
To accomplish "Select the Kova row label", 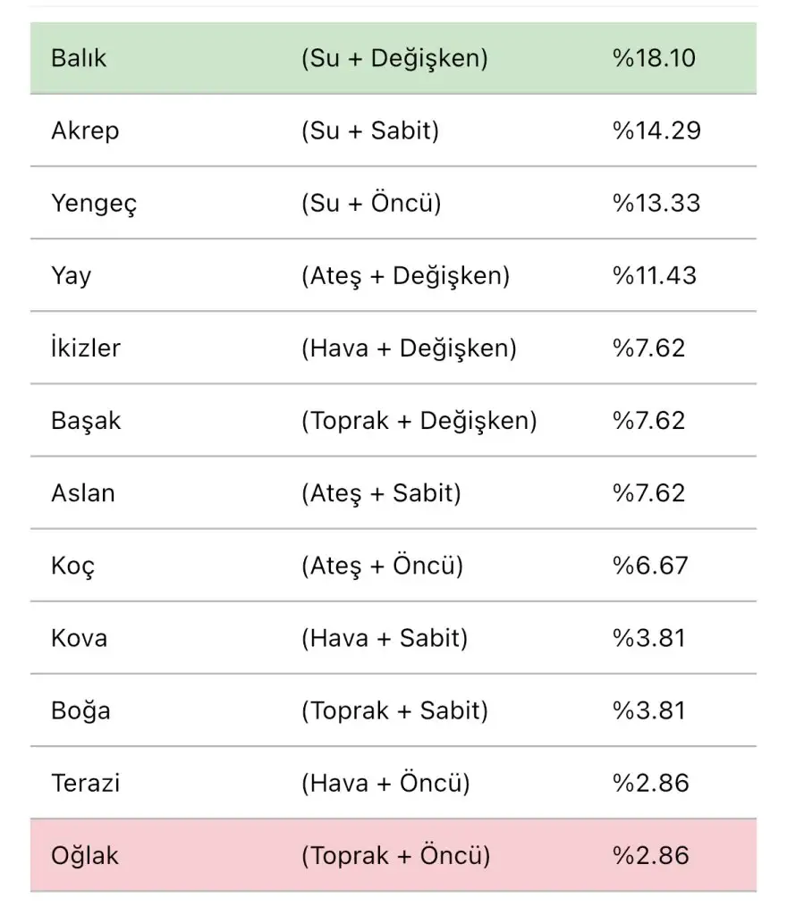I will pyautogui.click(x=79, y=638).
